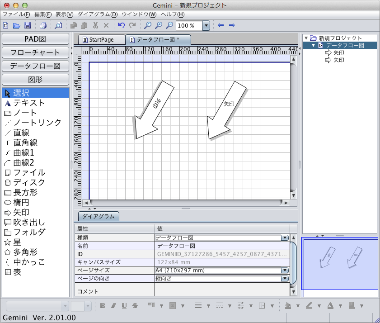Click the blue forward arrow icon
The height and width of the screenshot is (323, 380).
click(232, 25)
